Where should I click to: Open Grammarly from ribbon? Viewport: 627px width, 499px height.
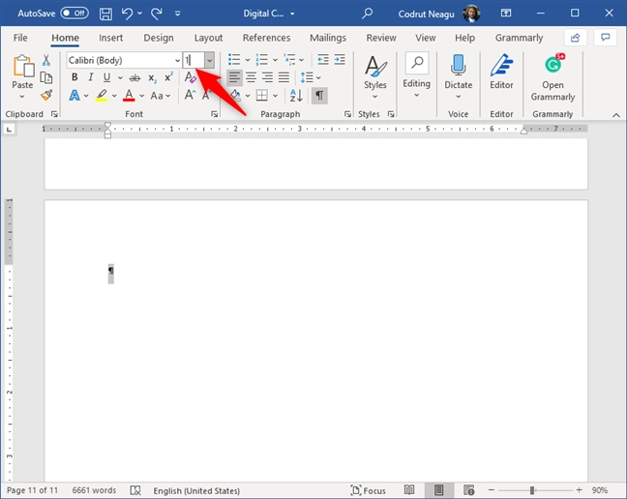tap(553, 77)
